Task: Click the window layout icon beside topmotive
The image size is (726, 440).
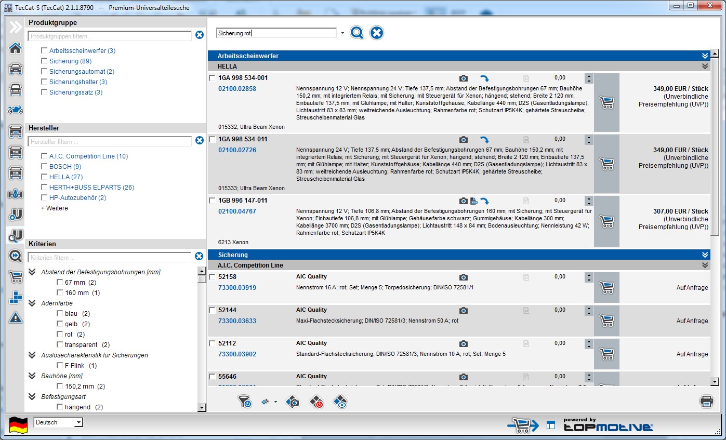Action: click(x=551, y=425)
